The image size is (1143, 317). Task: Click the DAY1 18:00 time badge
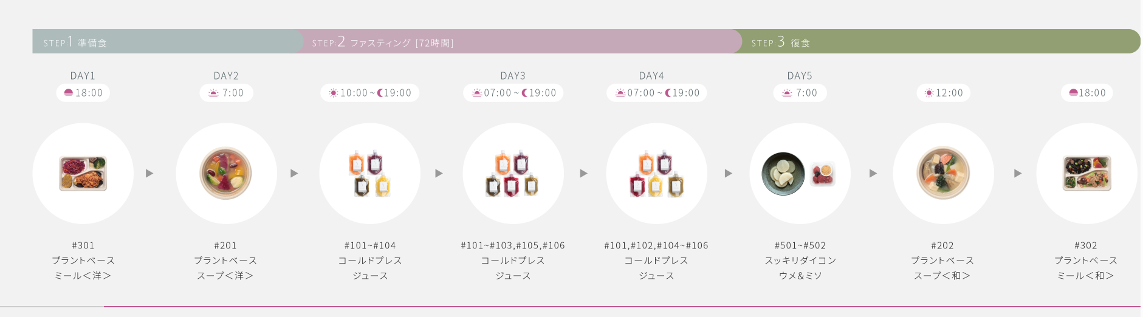(x=83, y=93)
